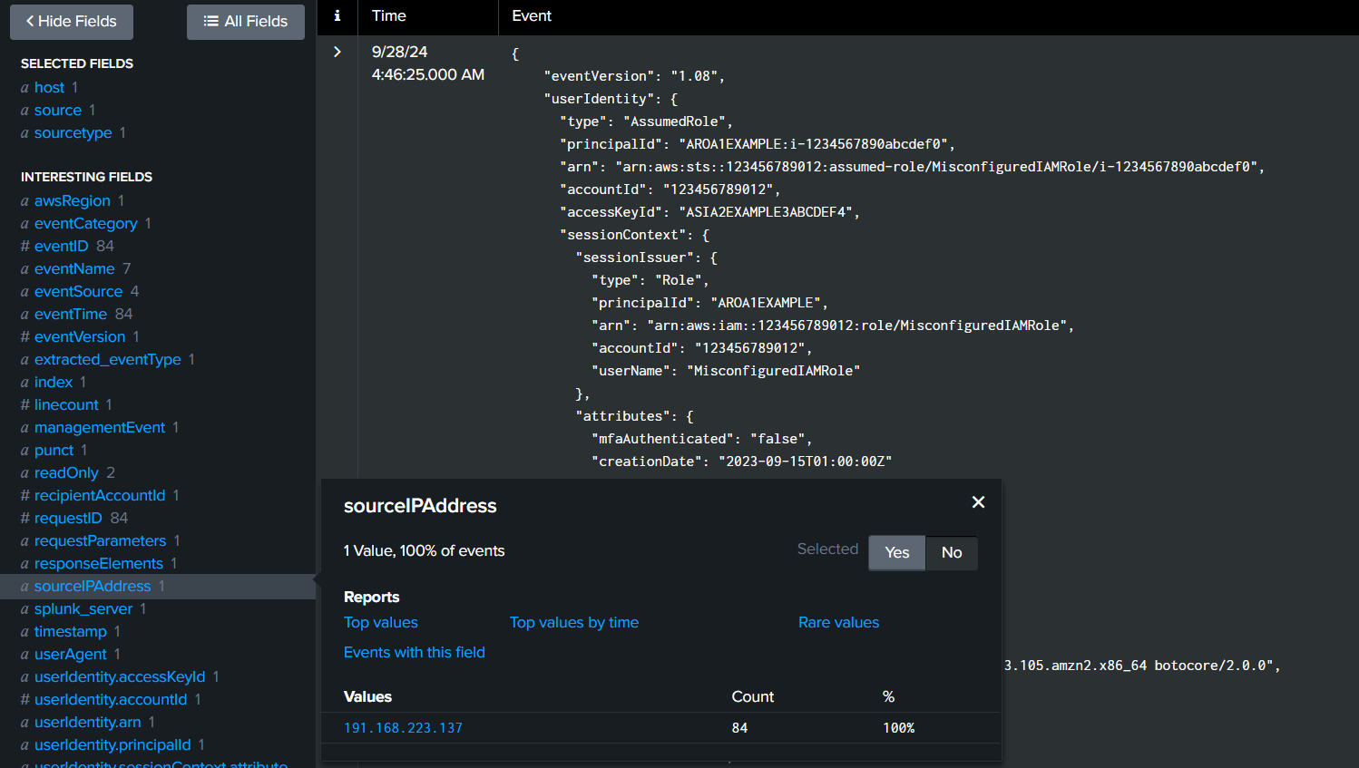
Task: Open the requestID field
Action: point(68,518)
